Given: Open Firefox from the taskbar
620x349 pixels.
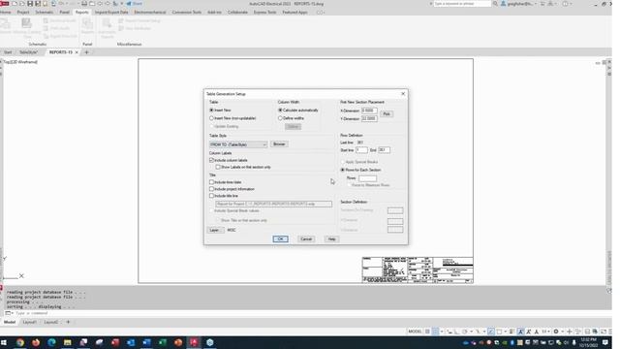Looking at the screenshot, I should pyautogui.click(x=36, y=342).
